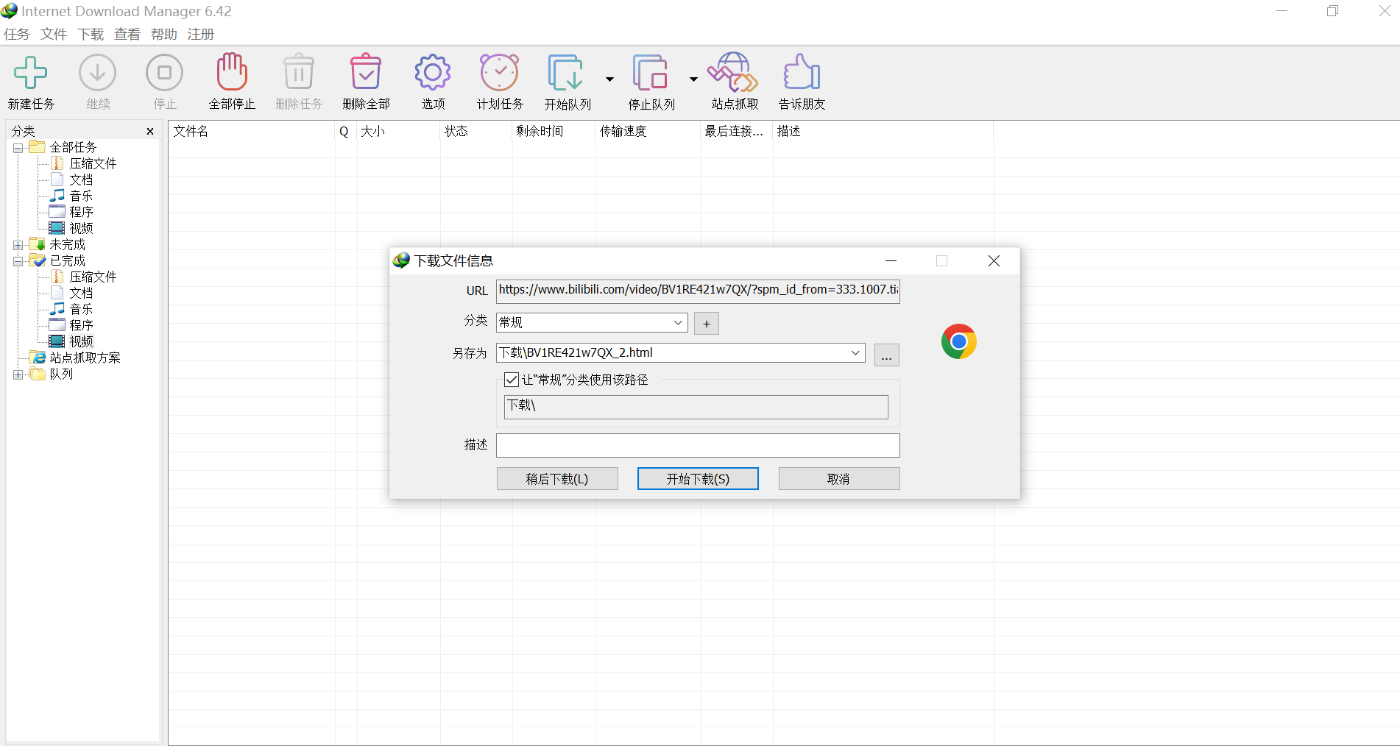
Task: Click the 继续 resume download icon
Action: tap(97, 81)
